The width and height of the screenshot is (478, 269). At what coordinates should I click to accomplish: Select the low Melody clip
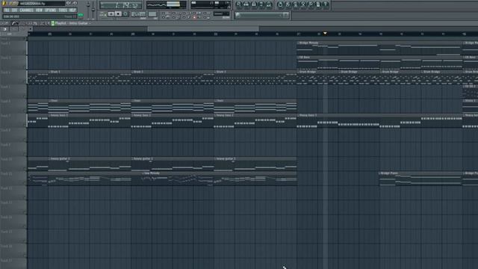point(219,179)
